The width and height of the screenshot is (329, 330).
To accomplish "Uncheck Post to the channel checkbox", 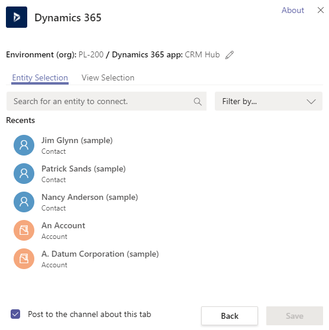I will coord(15,314).
